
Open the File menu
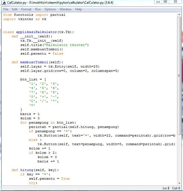[x=6, y=9]
